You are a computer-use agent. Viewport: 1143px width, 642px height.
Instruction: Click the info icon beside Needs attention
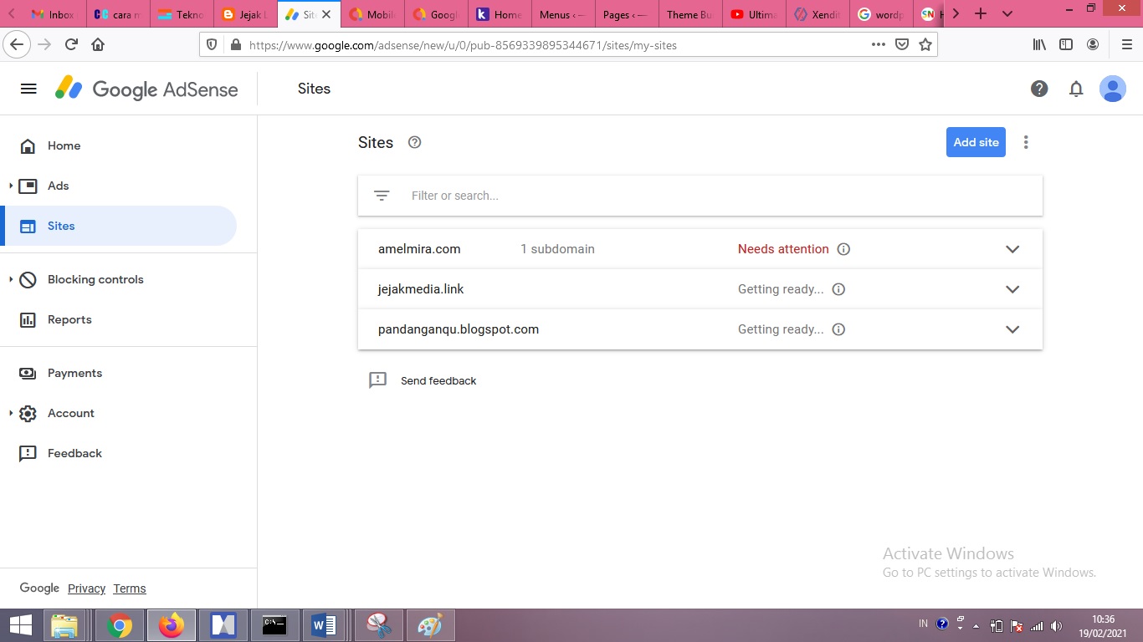pyautogui.click(x=843, y=249)
